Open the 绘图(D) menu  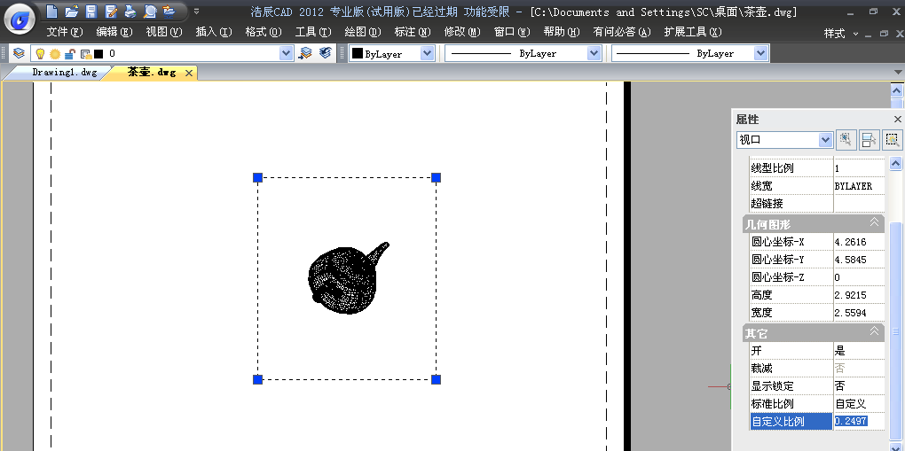[x=362, y=32]
